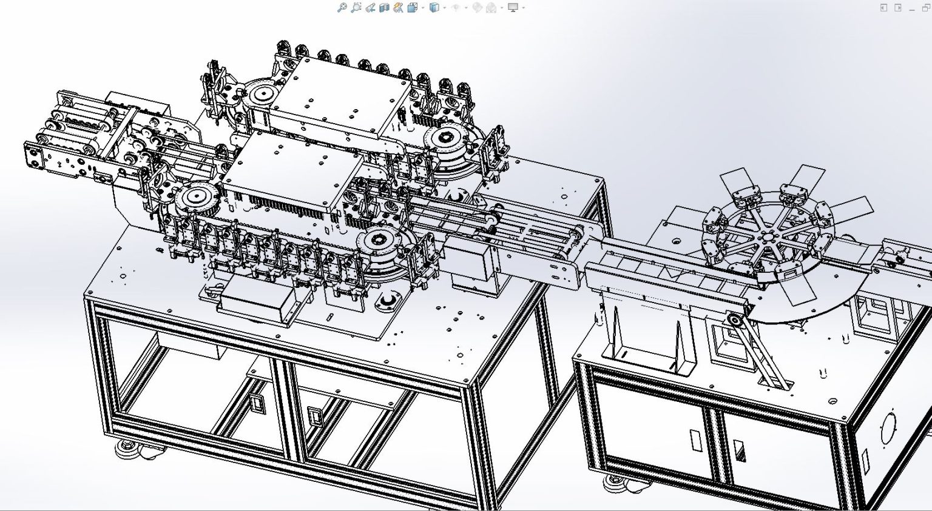Expand the View Orientation dropdown arrow
Image resolution: width=932 pixels, height=511 pixels.
coord(423,8)
